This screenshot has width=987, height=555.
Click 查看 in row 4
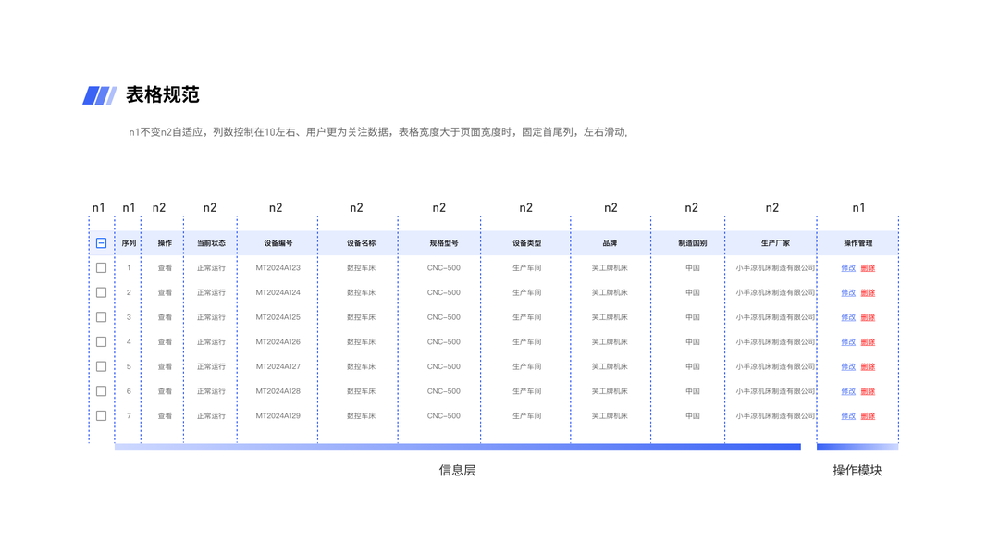[x=165, y=341]
